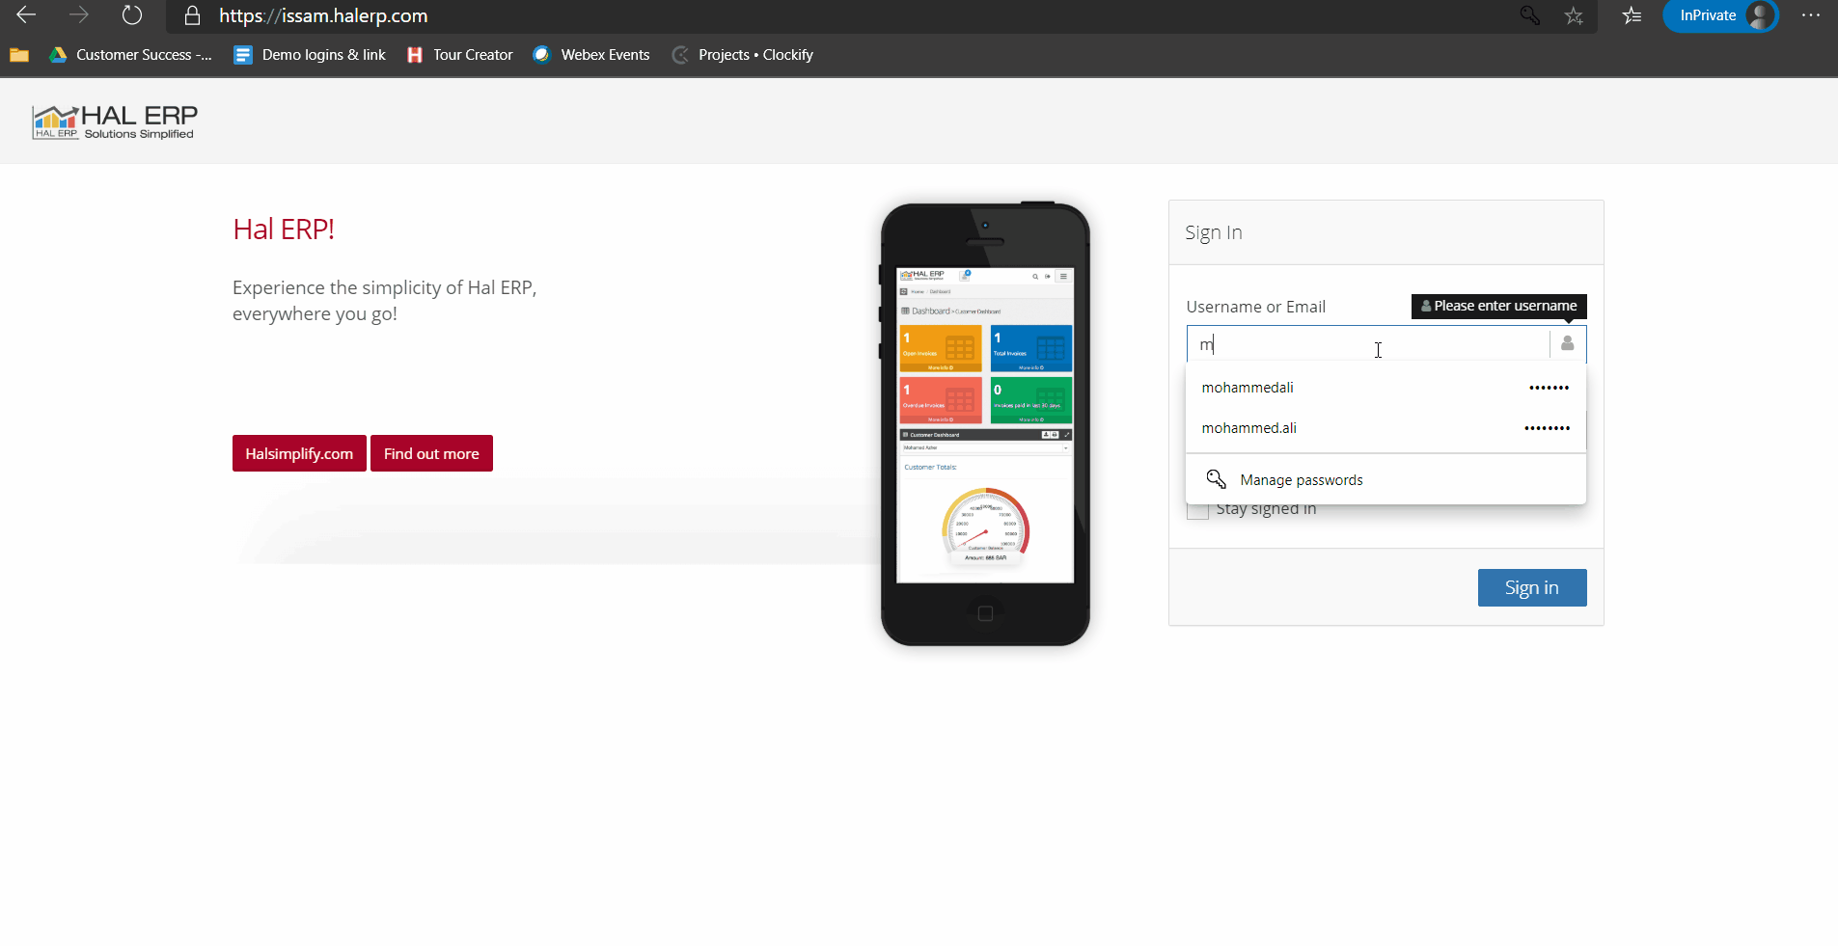Click the Hal ERP! heading
The image size is (1838, 946).
284,230
